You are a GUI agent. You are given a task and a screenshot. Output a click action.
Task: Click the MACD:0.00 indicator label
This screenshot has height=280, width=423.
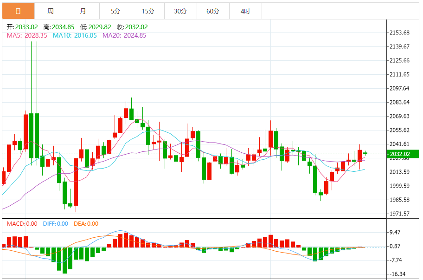coord(22,223)
